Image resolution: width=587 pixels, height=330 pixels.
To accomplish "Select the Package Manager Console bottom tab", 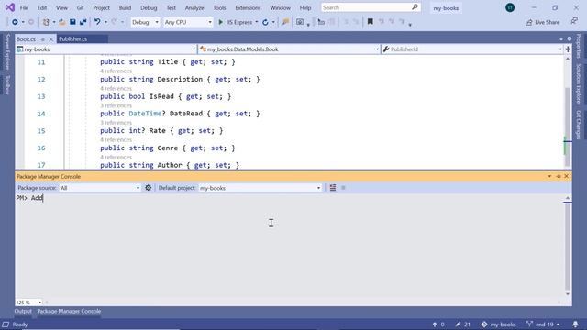I will tap(69, 311).
